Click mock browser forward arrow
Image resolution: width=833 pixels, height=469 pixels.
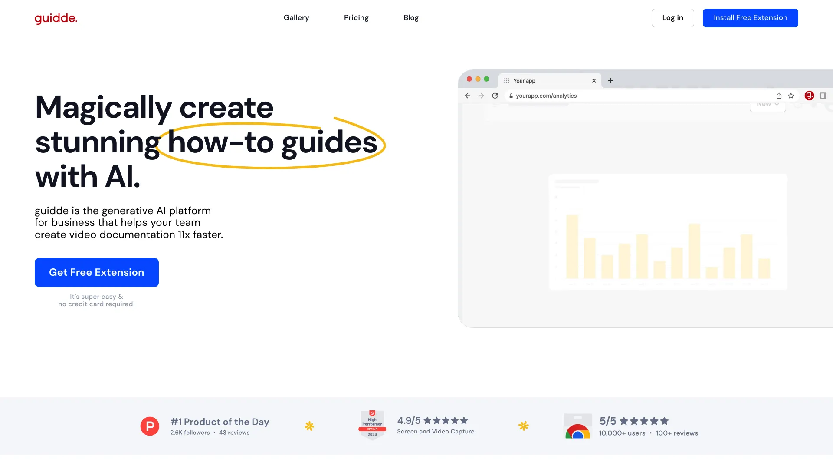[481, 96]
